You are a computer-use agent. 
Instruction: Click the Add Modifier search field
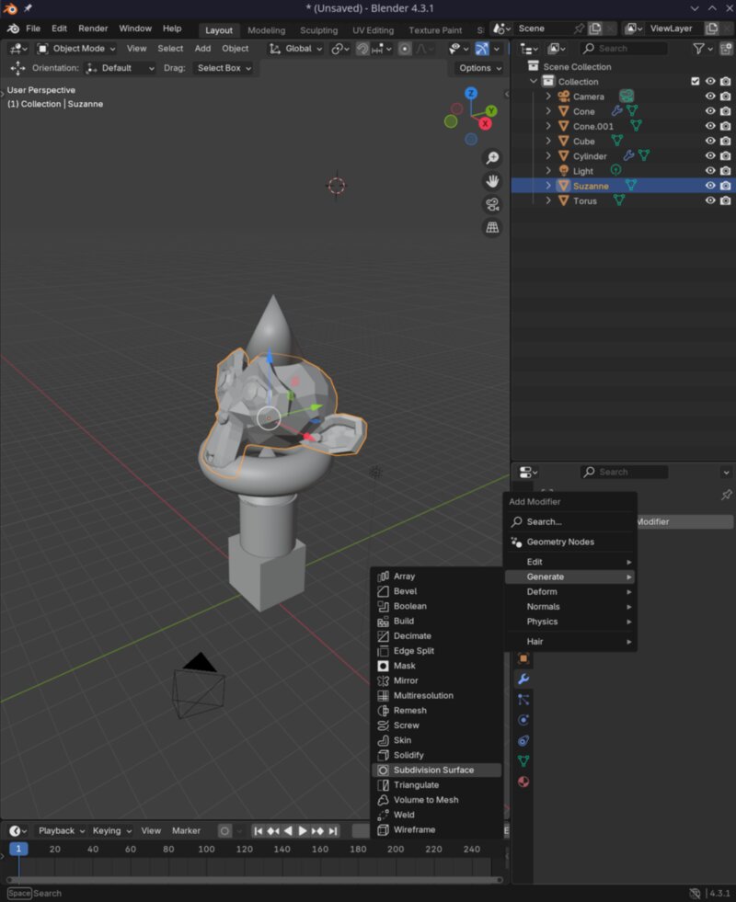click(569, 521)
